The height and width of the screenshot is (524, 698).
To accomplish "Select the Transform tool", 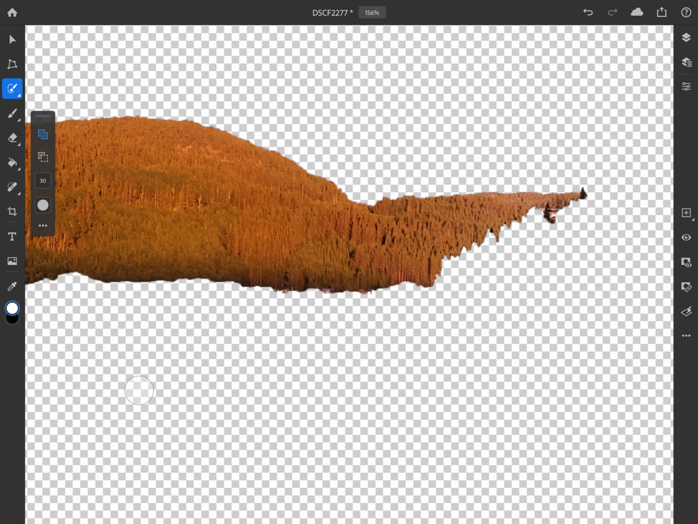I will [12, 64].
